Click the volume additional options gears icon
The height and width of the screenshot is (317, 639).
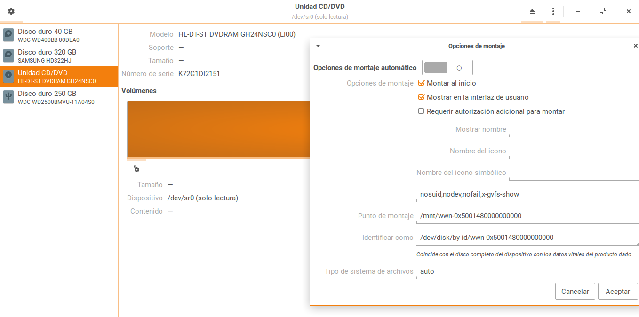136,169
